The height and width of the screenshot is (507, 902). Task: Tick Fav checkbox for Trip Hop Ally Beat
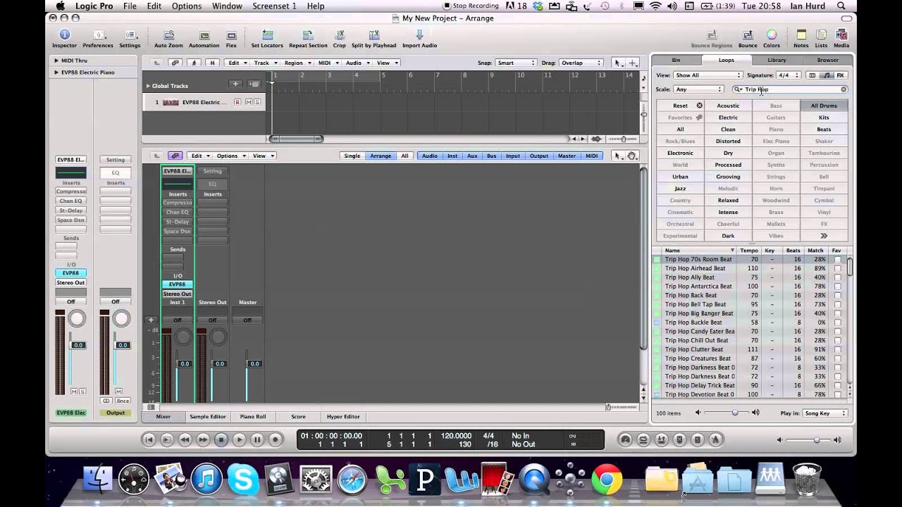837,277
